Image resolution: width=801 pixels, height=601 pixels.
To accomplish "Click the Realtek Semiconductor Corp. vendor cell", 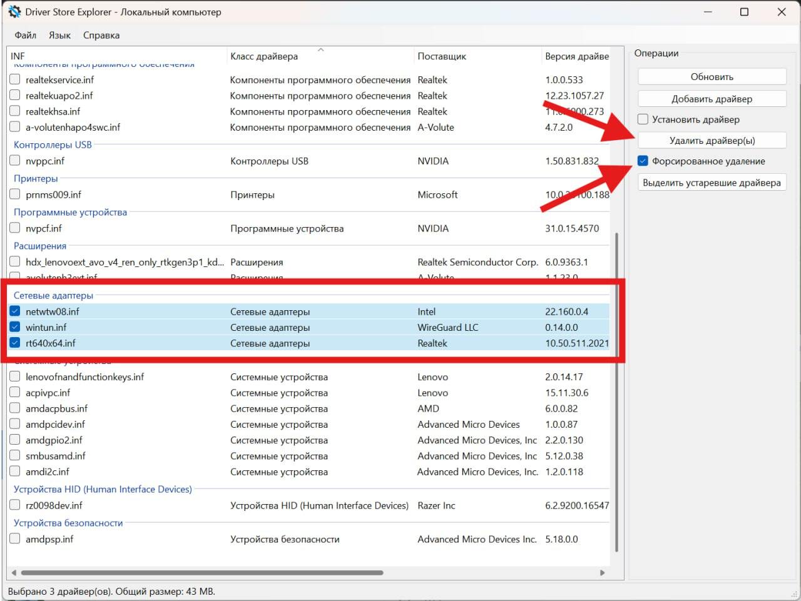I will [477, 262].
